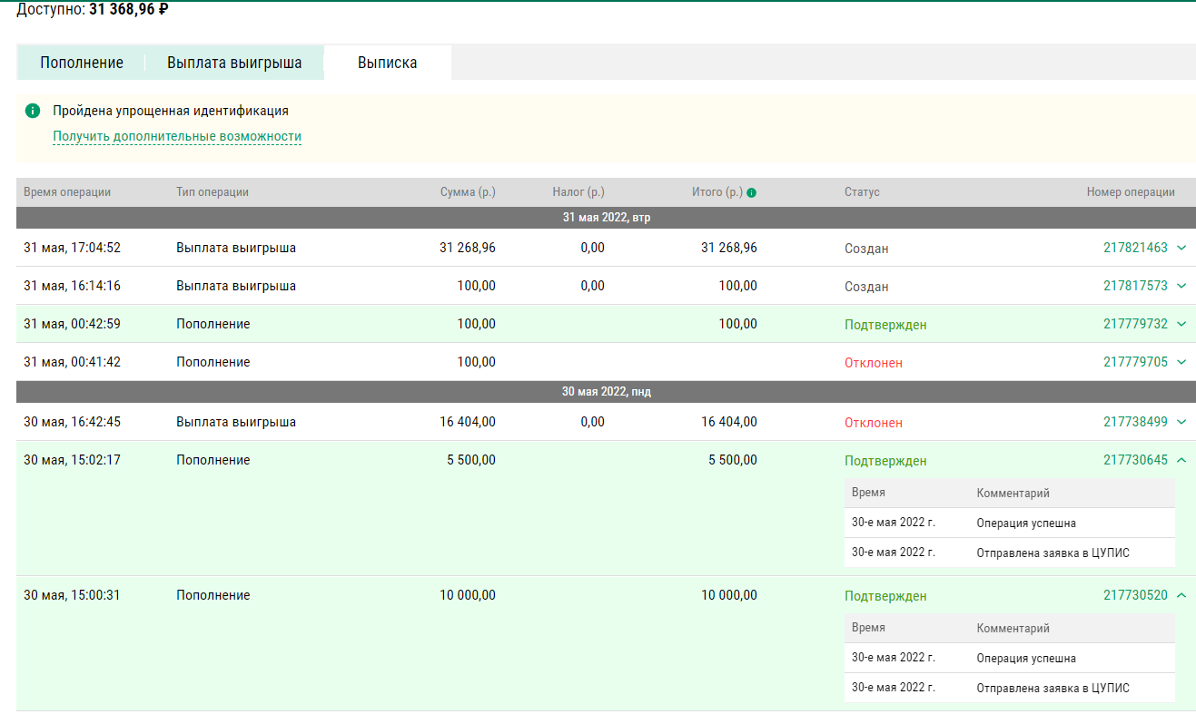
Task: Click the green info icon beside identification notice
Action: [33, 111]
